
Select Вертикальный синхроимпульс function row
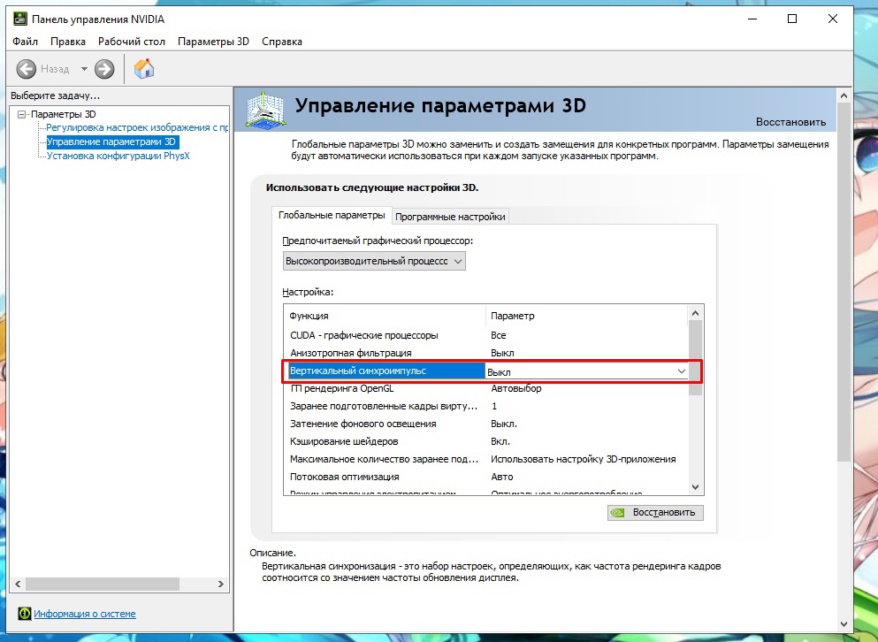click(x=386, y=371)
